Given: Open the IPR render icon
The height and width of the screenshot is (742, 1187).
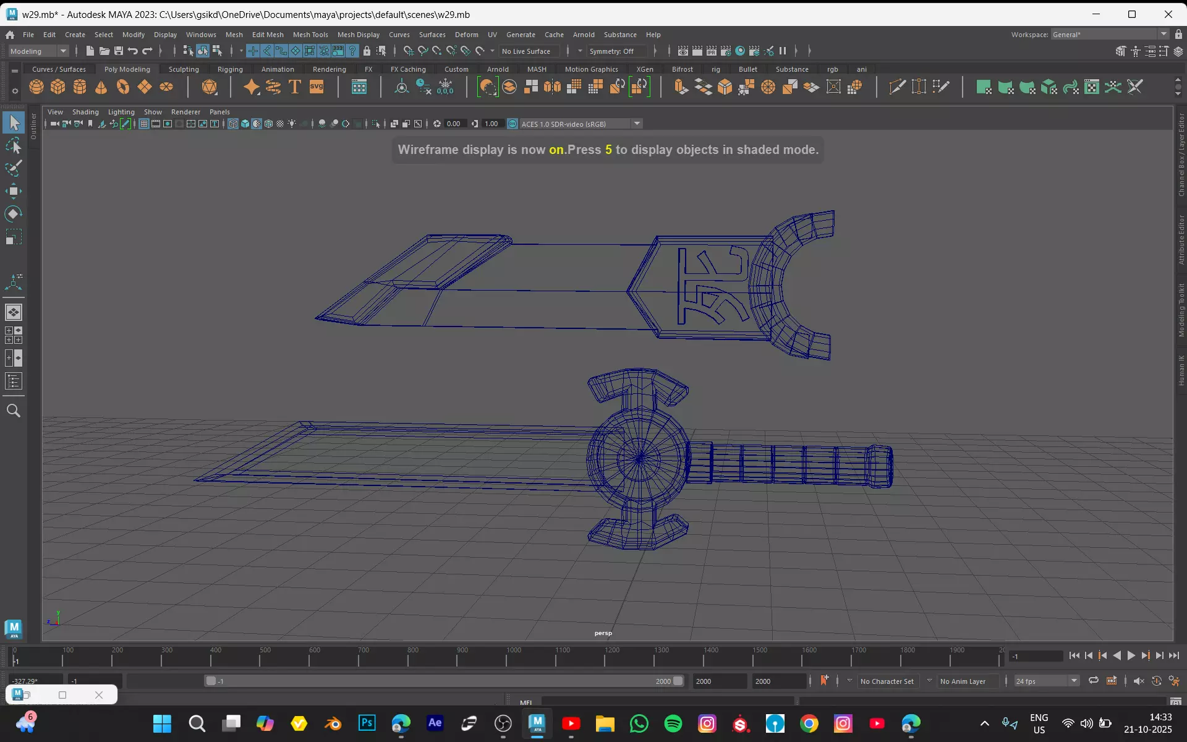Looking at the screenshot, I should point(711,51).
